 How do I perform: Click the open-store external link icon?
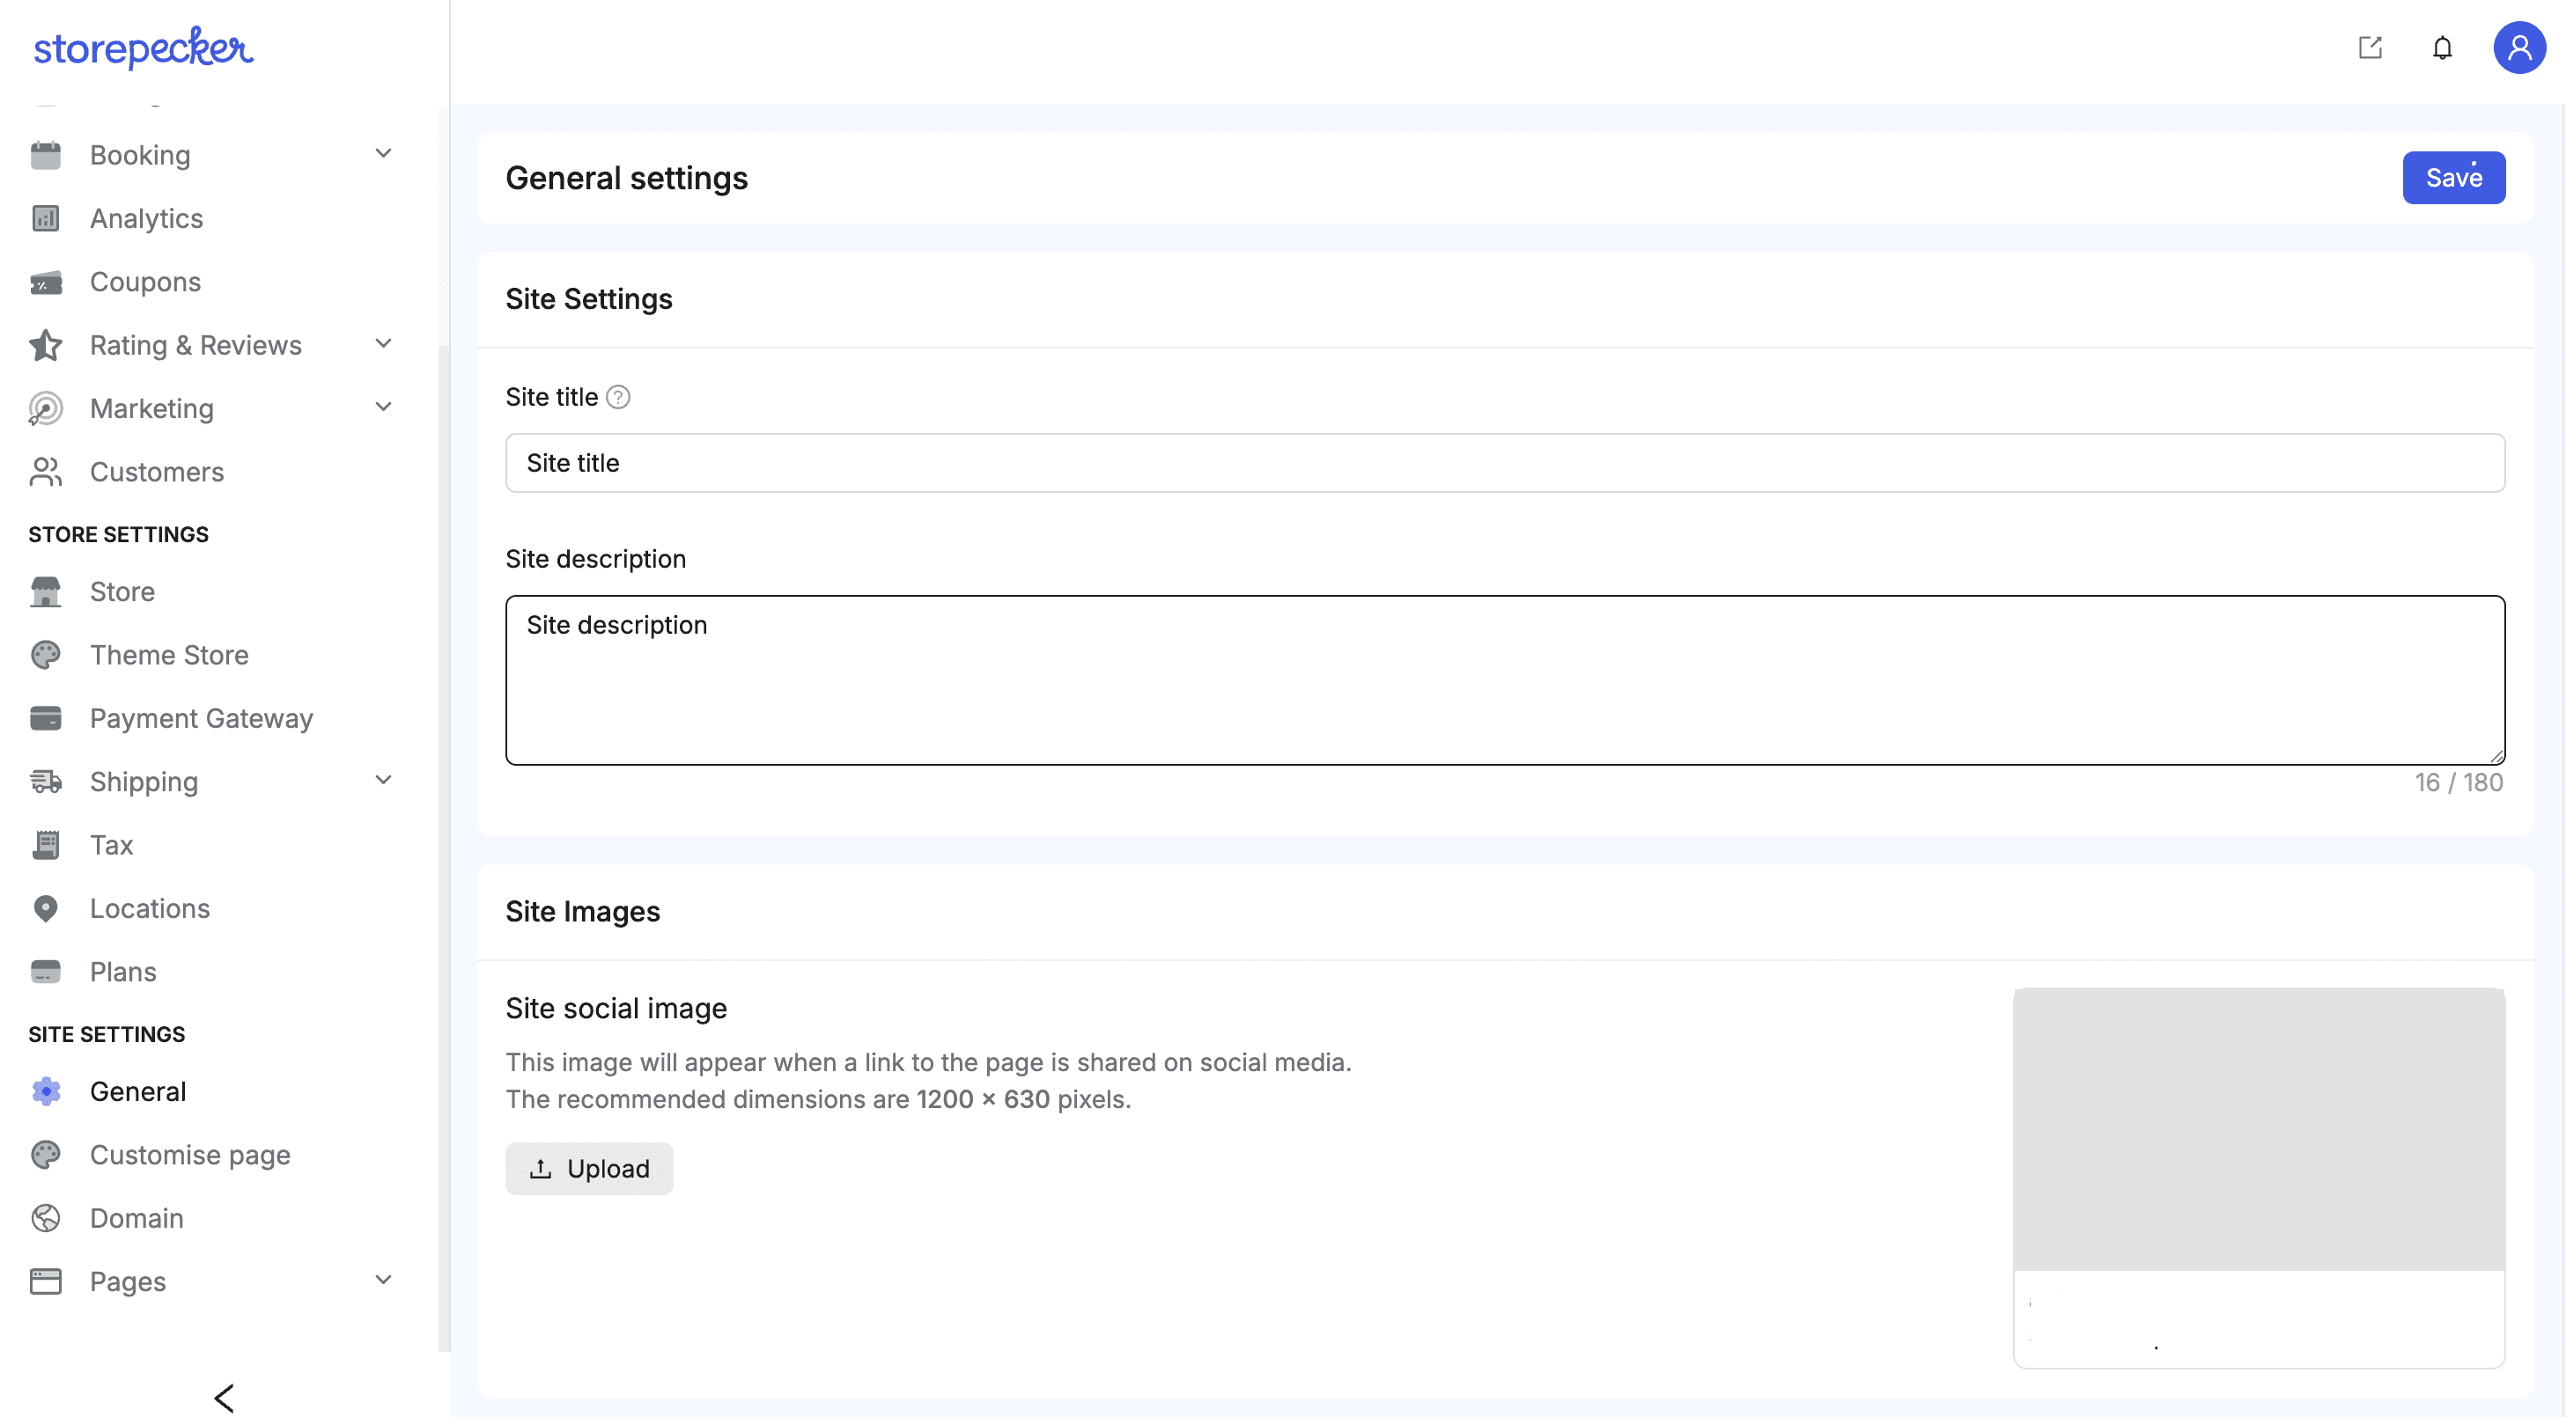(2370, 48)
